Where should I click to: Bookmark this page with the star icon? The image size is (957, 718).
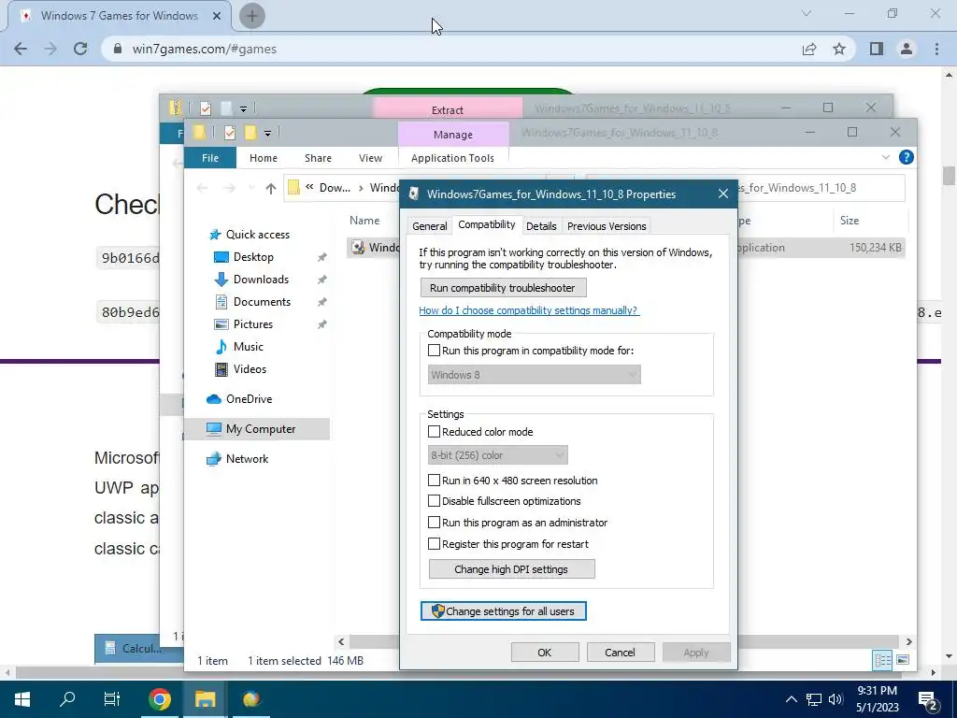[839, 49]
